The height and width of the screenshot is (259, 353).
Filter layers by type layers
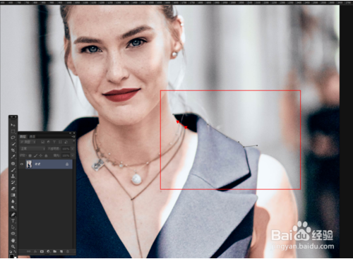[54, 142]
